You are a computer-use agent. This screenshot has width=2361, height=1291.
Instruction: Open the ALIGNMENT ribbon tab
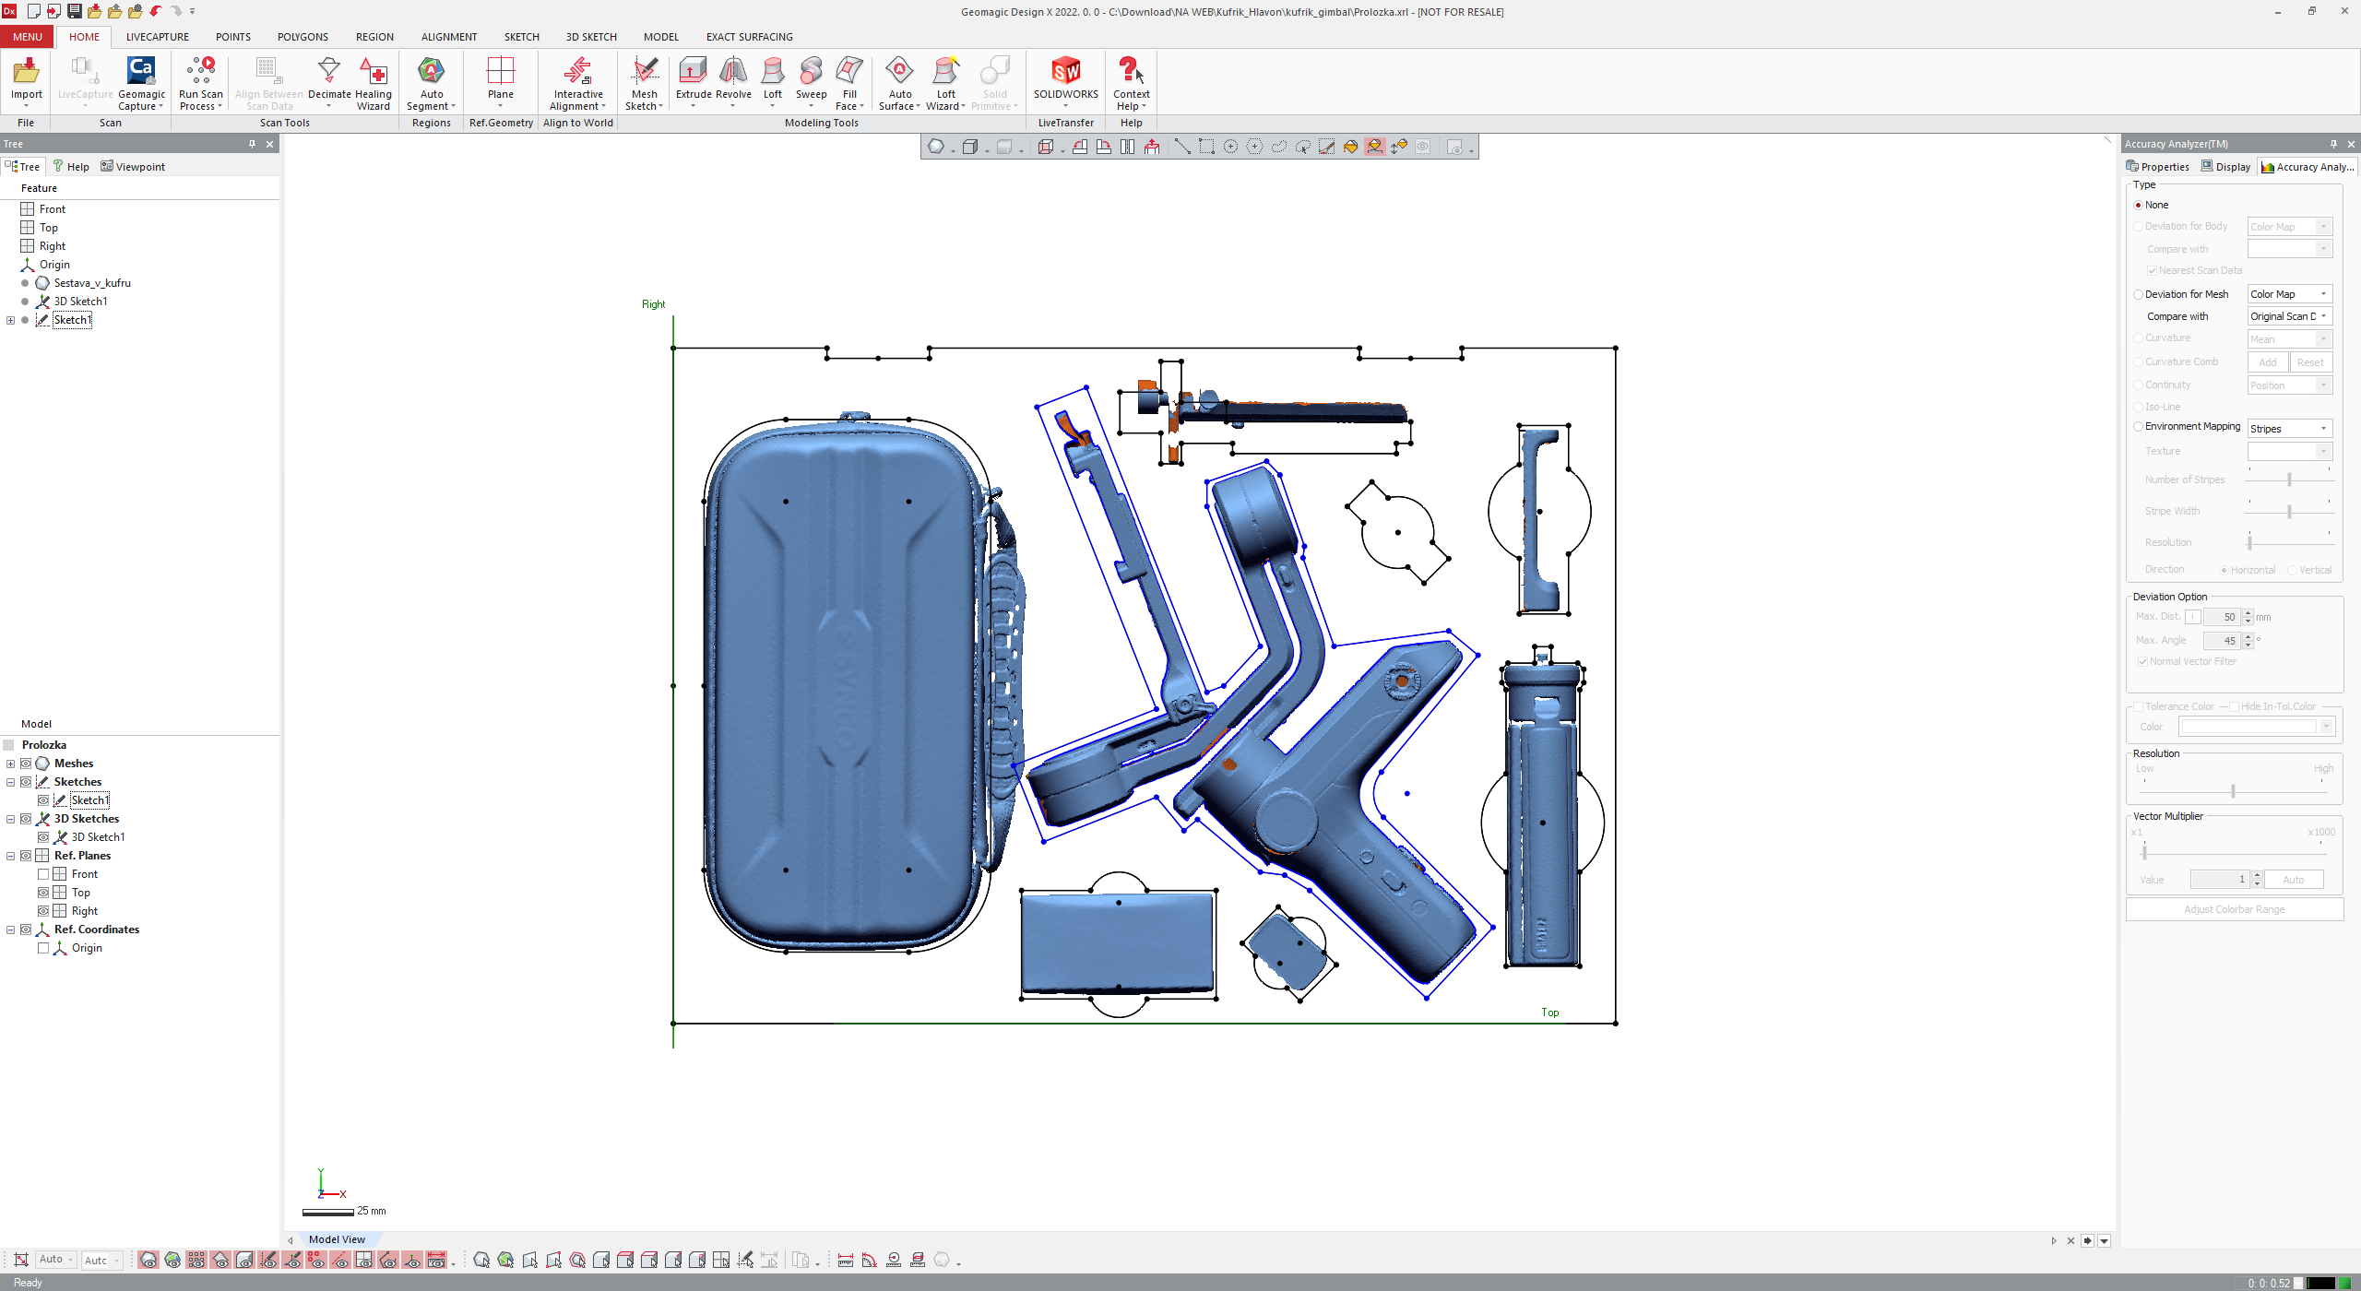click(448, 37)
